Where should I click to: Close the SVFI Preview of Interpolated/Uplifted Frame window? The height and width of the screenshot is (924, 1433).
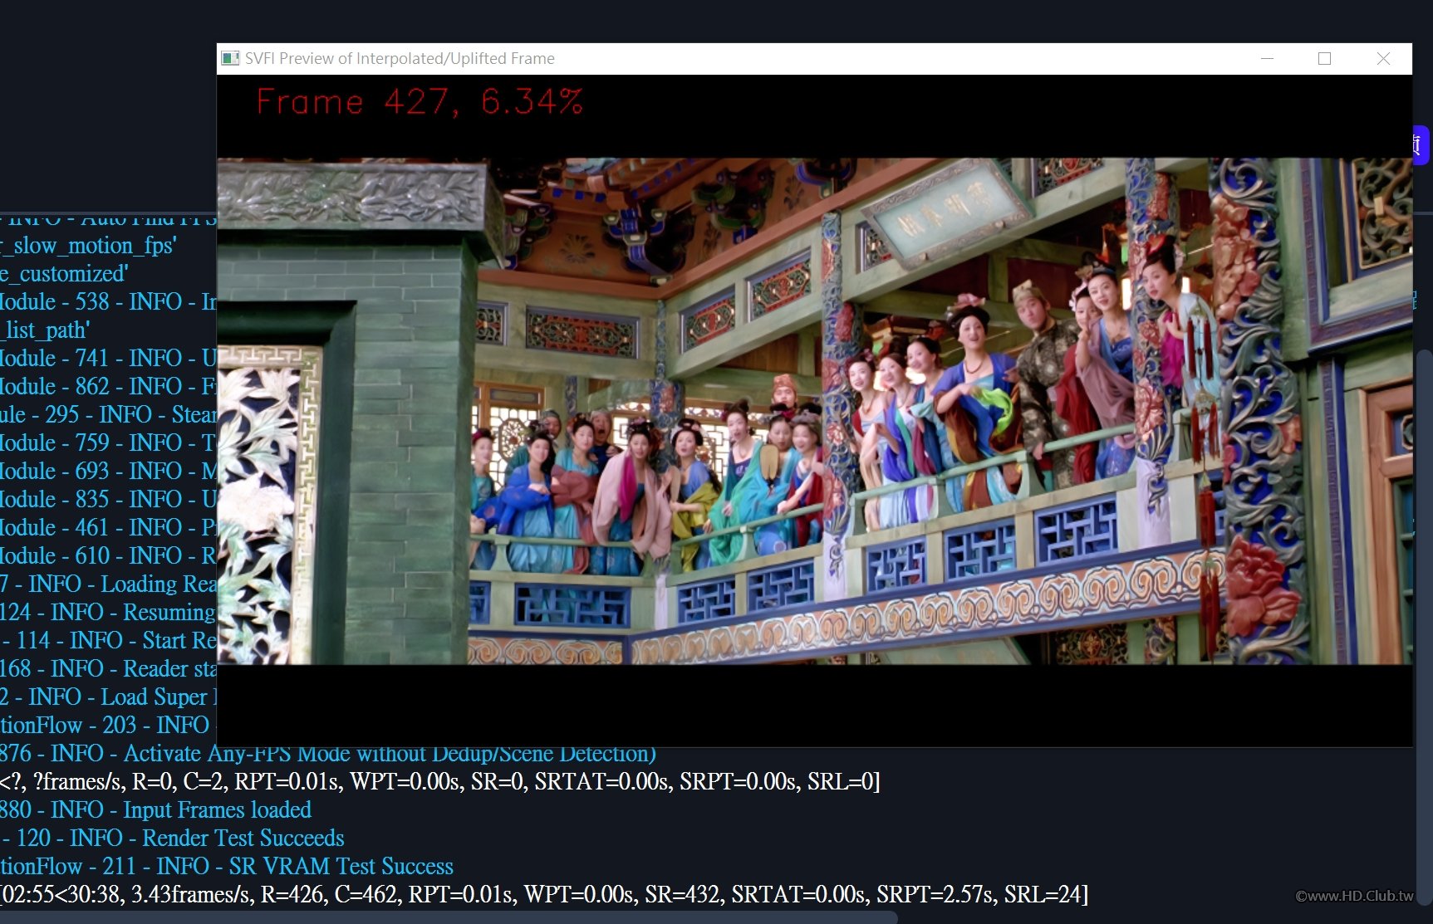pyautogui.click(x=1383, y=58)
